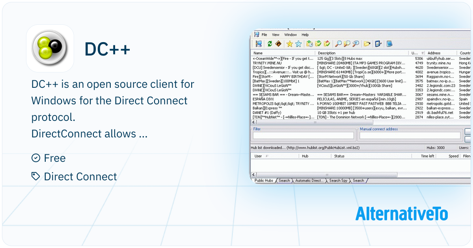Screen dimensions: 473x248
Task: Click the DC++ icon in menu bar
Action: pos(257,35)
